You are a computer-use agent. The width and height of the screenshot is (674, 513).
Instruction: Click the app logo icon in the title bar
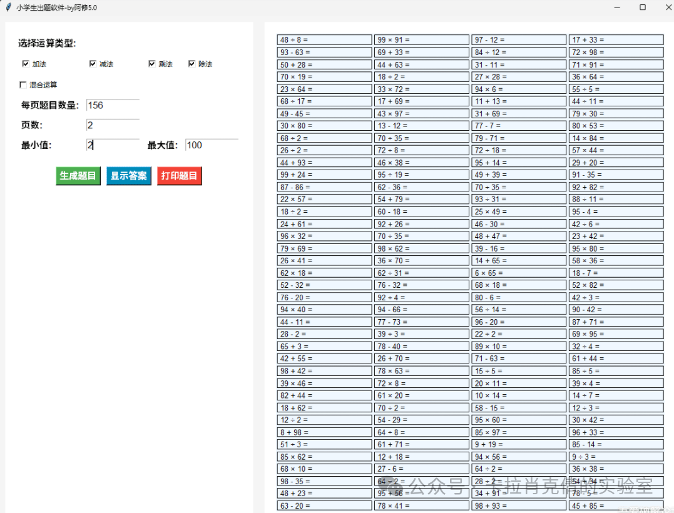7,7
